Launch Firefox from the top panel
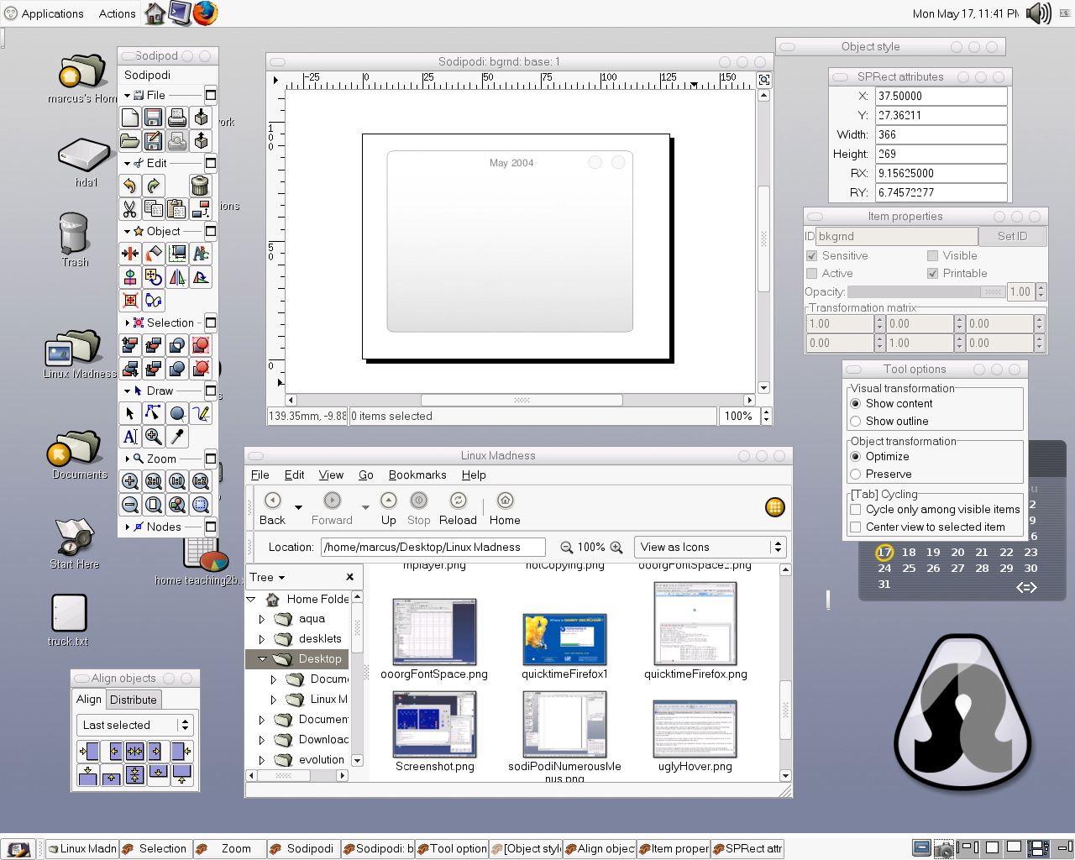Screen dimensions: 1075x860 (x=205, y=13)
